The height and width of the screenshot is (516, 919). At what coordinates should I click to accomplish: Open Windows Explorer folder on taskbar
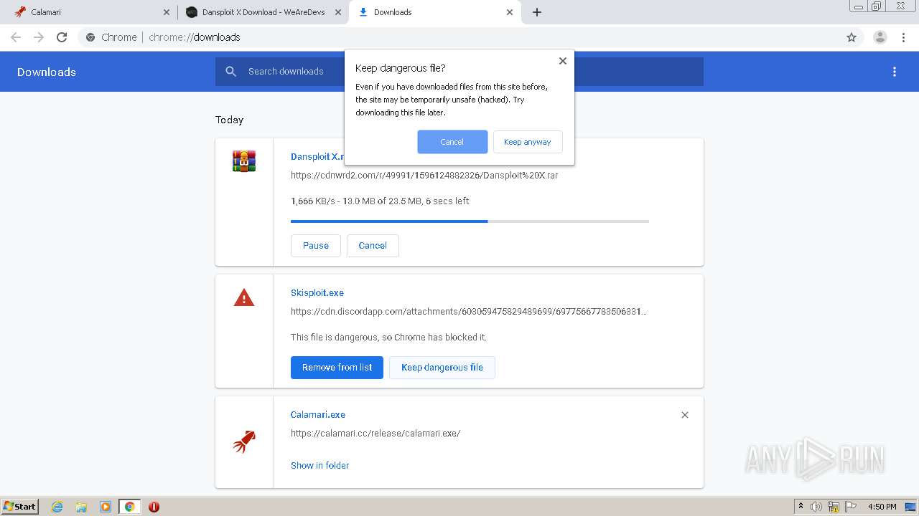click(x=81, y=507)
